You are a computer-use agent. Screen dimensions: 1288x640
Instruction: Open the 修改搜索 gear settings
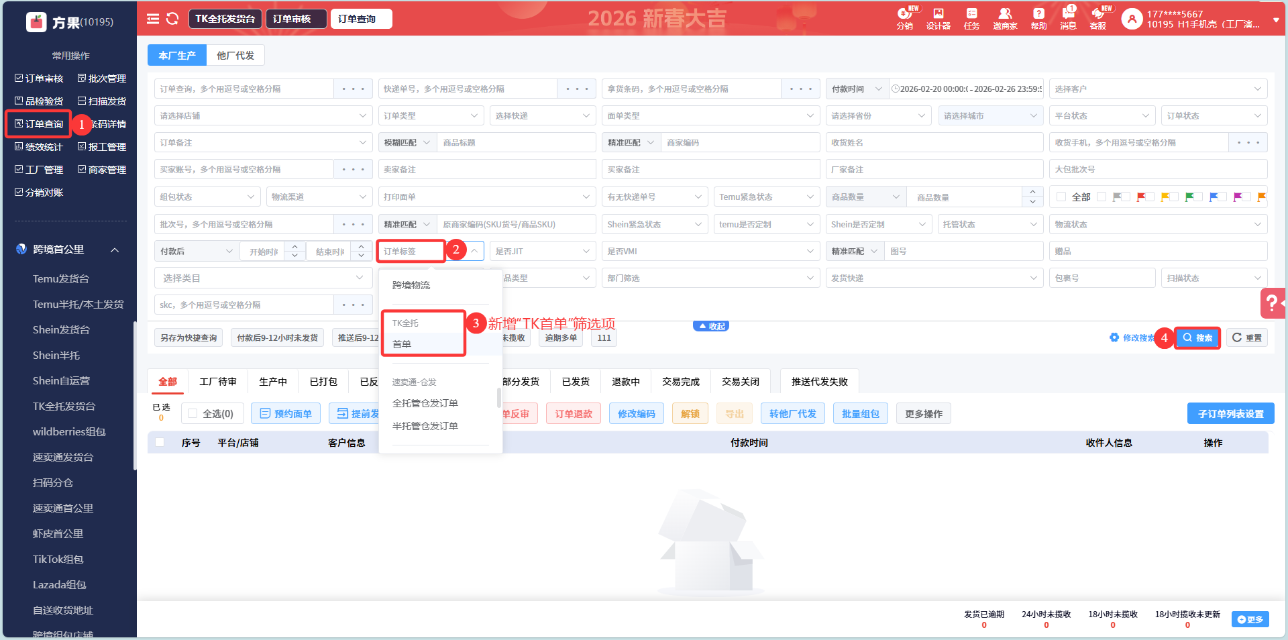[x=1114, y=337]
